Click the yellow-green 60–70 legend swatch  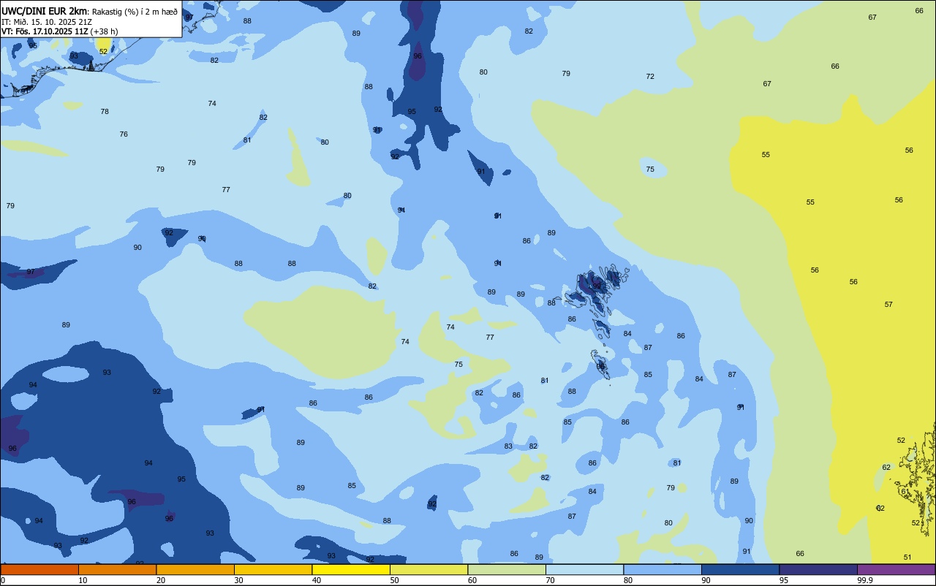(507, 569)
